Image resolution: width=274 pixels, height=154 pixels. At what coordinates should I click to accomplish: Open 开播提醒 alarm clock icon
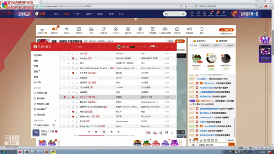click(x=152, y=29)
